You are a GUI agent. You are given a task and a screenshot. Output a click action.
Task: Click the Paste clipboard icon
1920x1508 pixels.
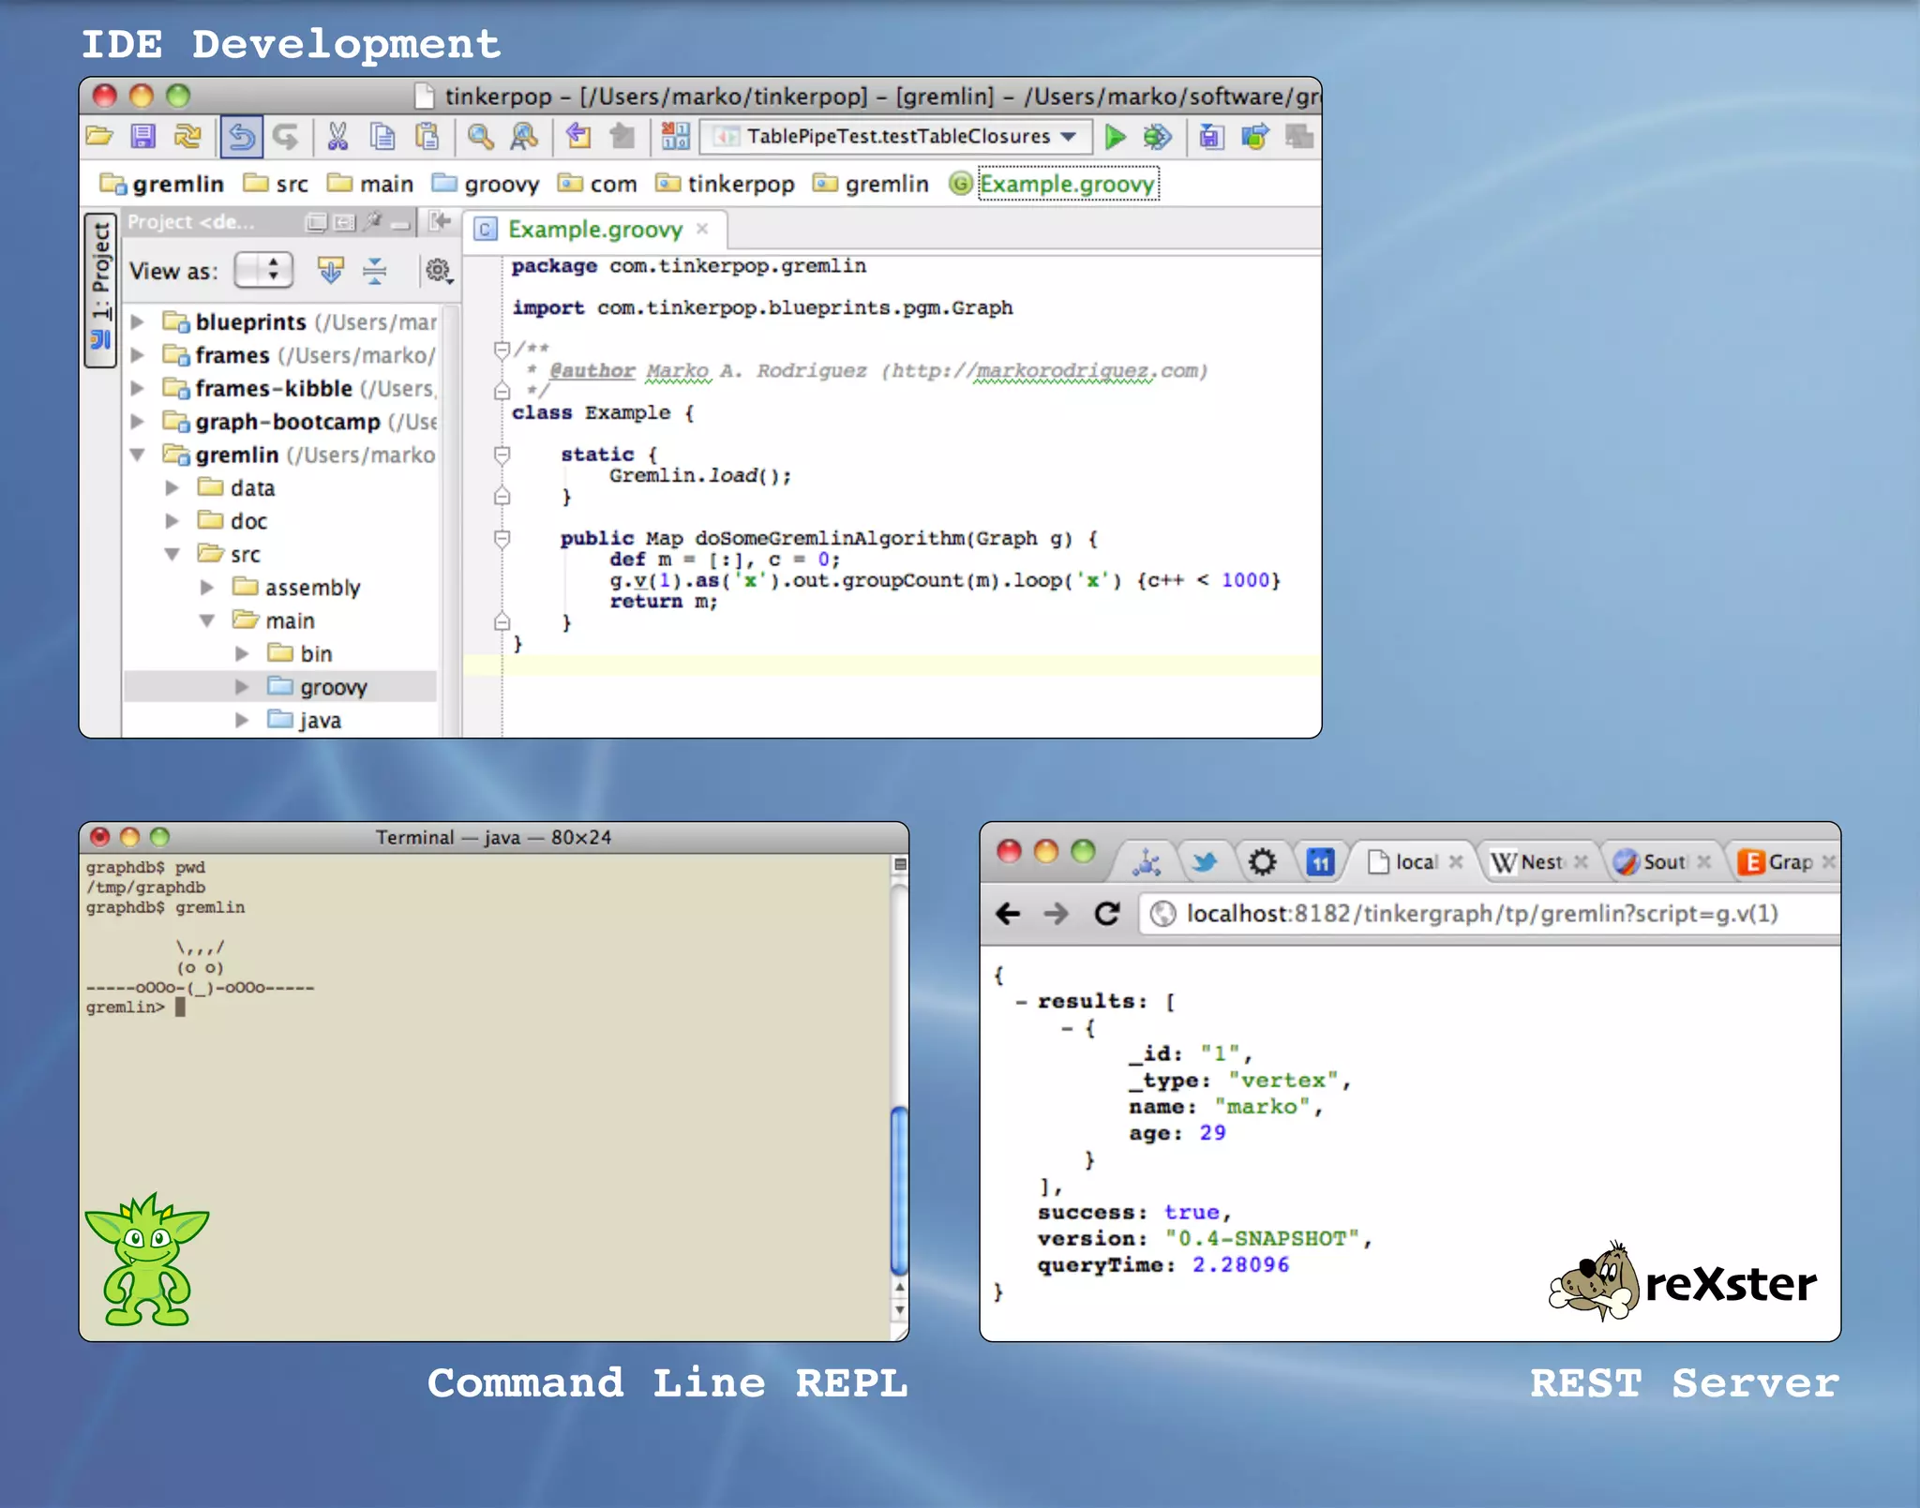pos(427,137)
